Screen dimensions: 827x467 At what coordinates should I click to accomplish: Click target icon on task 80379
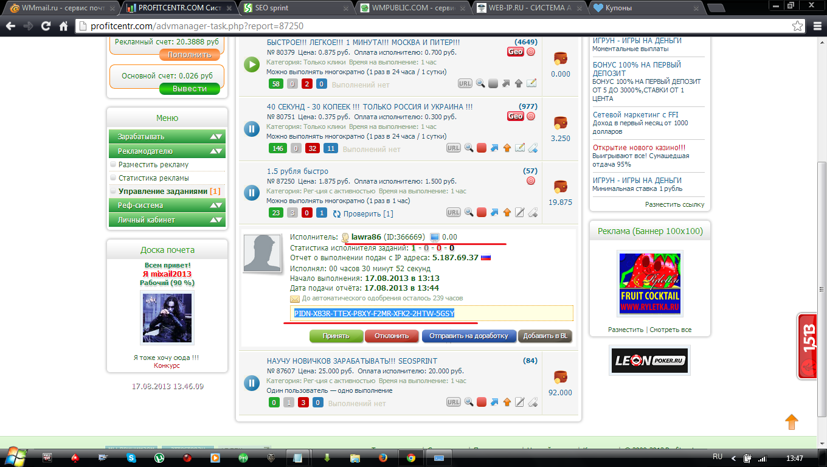[531, 52]
